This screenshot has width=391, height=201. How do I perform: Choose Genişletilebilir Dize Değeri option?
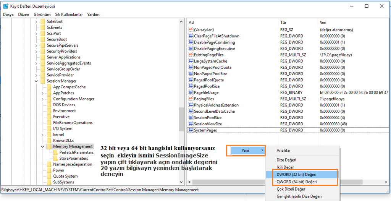coord(299,196)
